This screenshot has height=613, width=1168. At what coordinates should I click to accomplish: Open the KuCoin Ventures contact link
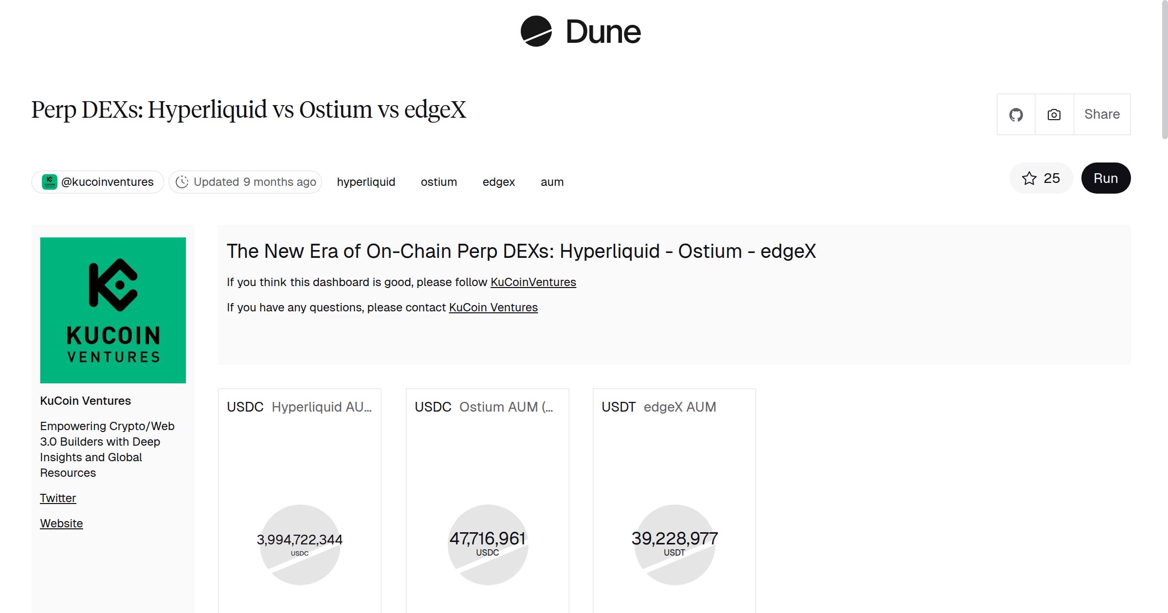tap(493, 307)
